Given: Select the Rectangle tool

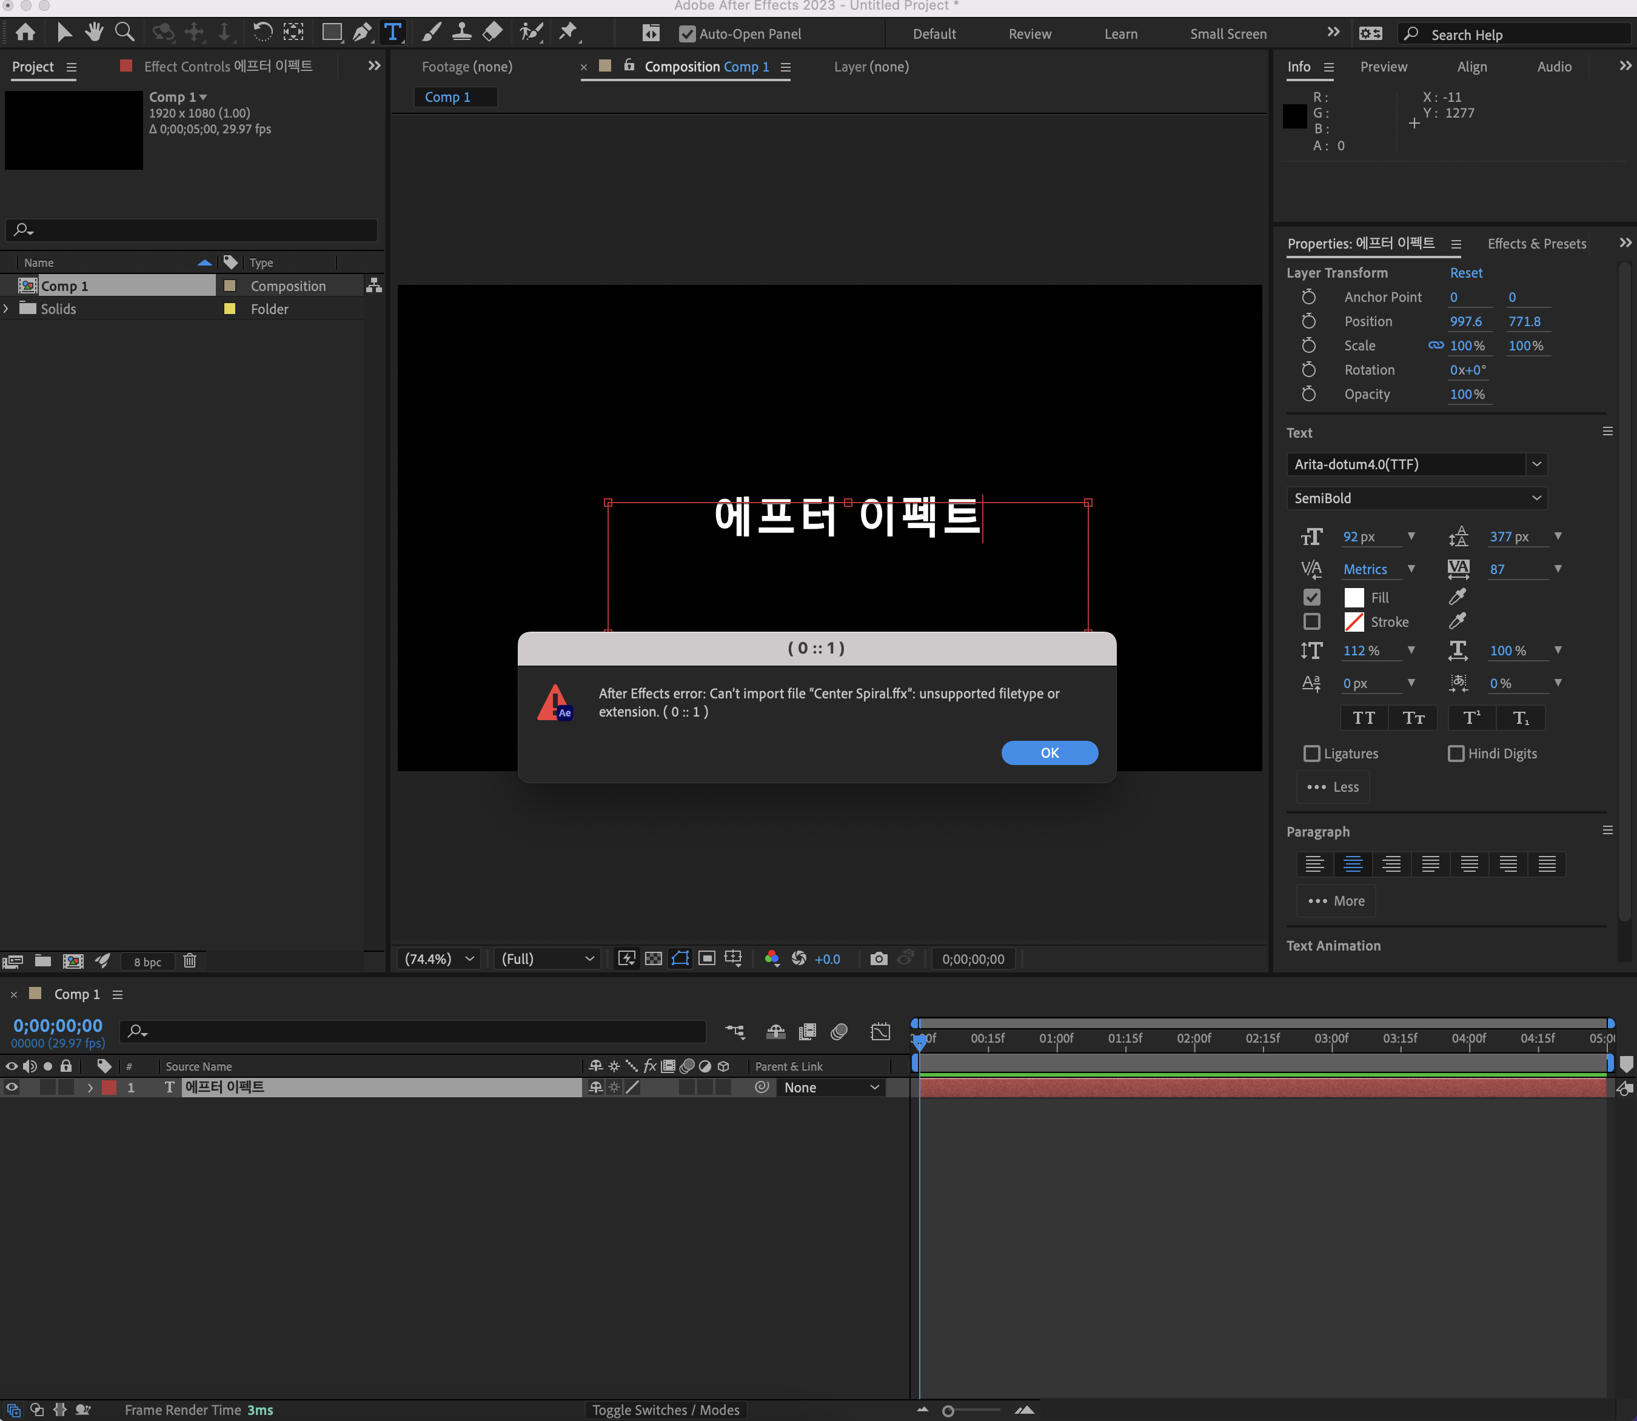Looking at the screenshot, I should [332, 32].
